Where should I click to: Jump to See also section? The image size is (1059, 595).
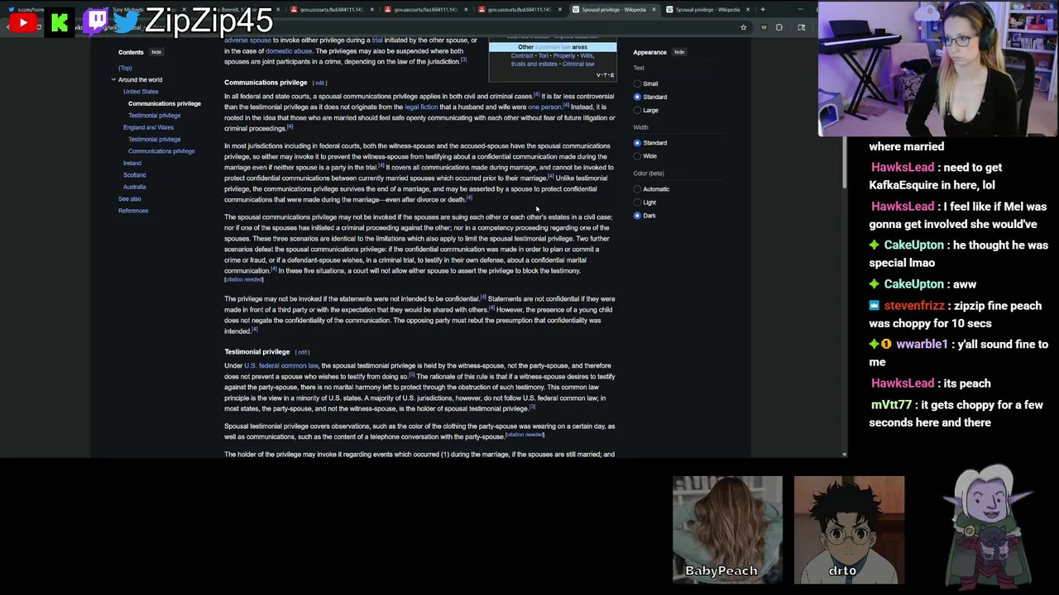pyautogui.click(x=130, y=199)
